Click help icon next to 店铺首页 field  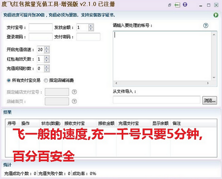coord(74,101)
